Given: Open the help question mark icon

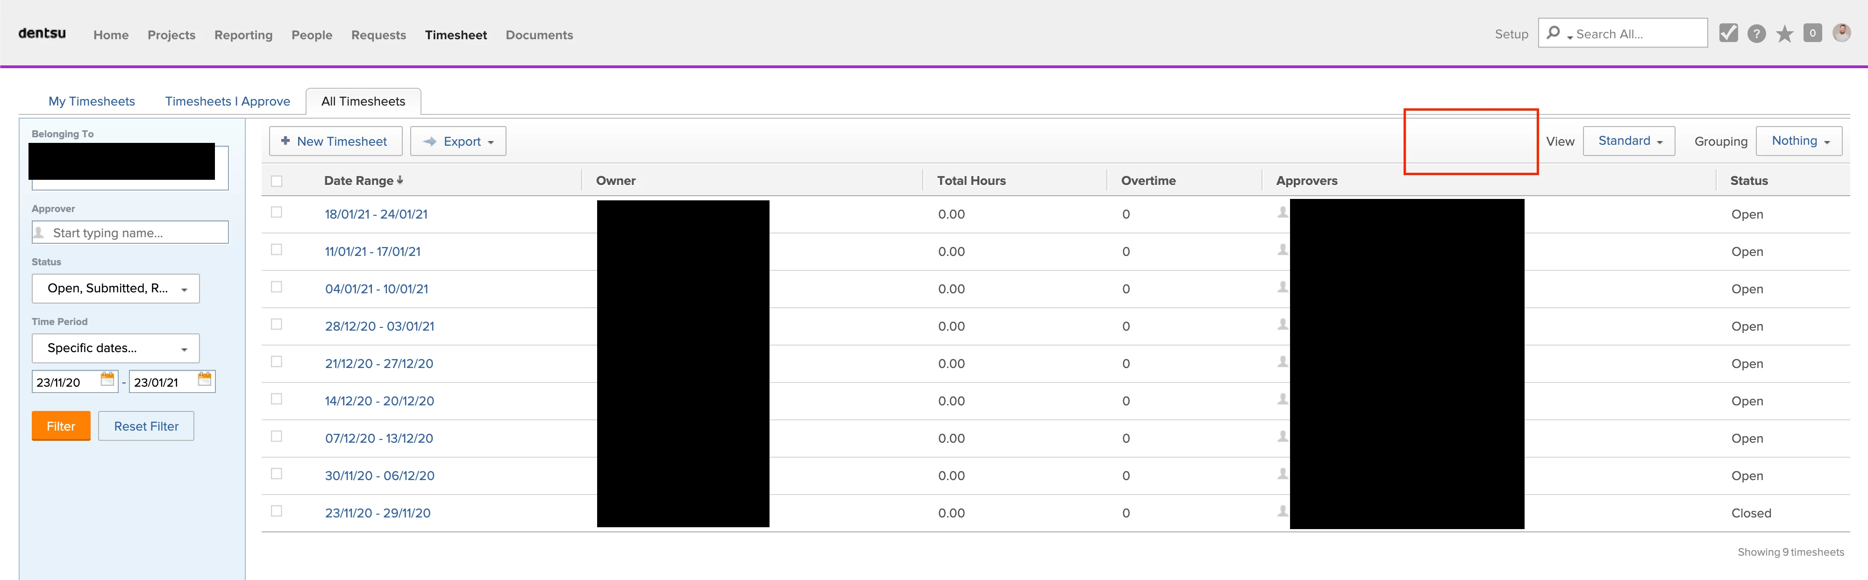Looking at the screenshot, I should pos(1756,34).
